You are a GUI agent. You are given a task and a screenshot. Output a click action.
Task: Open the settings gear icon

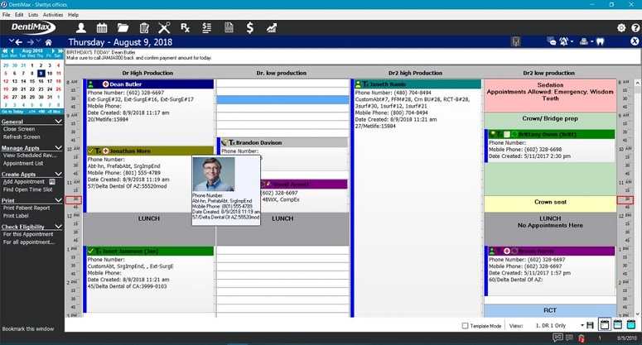(x=621, y=28)
